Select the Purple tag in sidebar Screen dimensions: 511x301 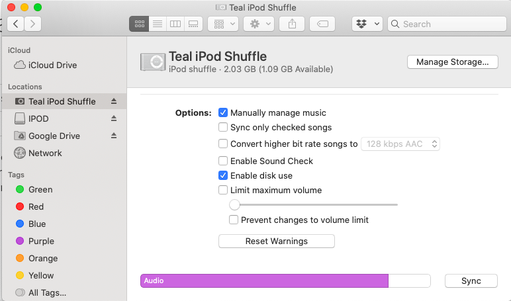41,241
